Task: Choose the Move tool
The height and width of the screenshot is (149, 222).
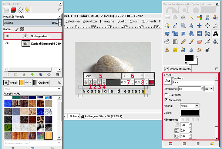Action: tap(200, 25)
